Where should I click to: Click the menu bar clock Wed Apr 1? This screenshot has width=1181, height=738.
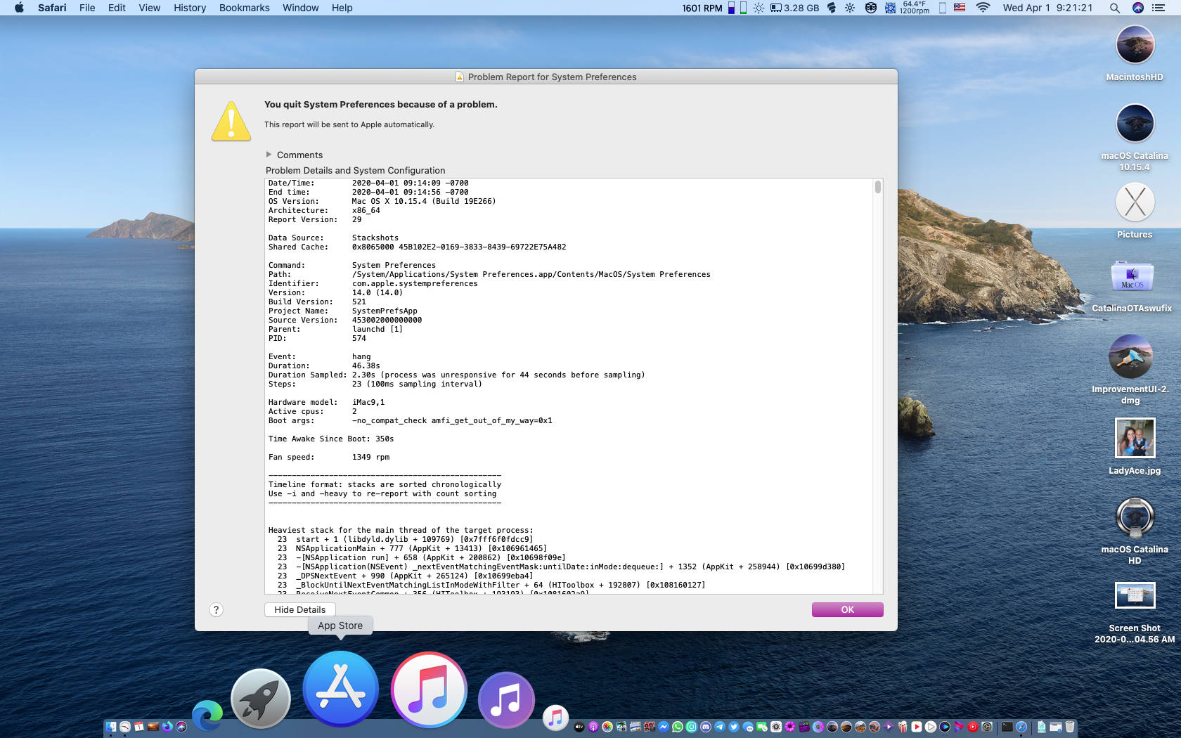(x=1047, y=8)
